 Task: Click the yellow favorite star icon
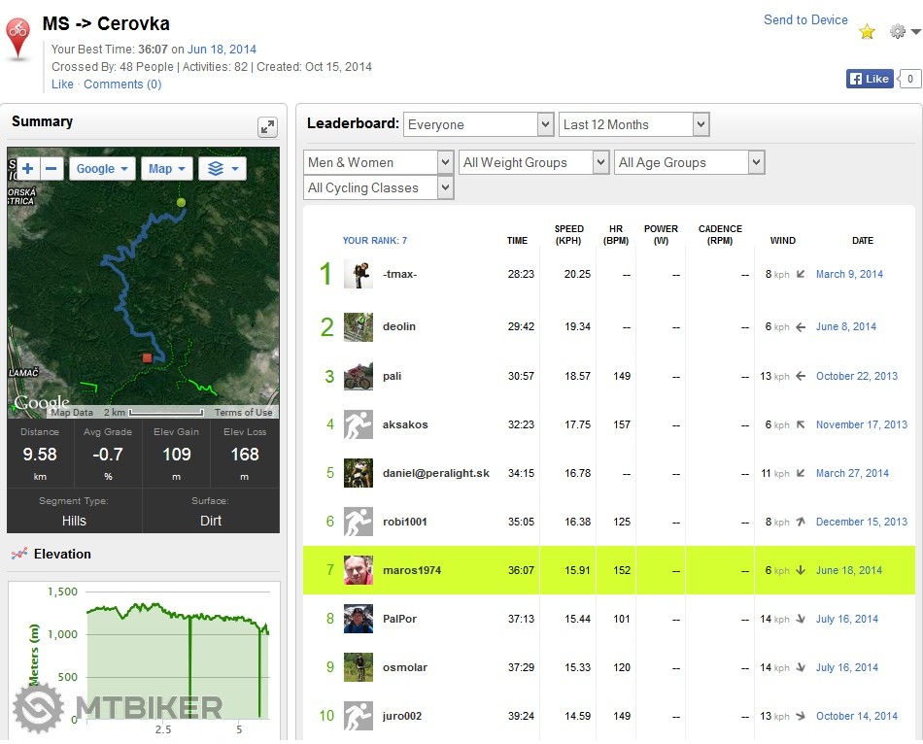pos(867,32)
